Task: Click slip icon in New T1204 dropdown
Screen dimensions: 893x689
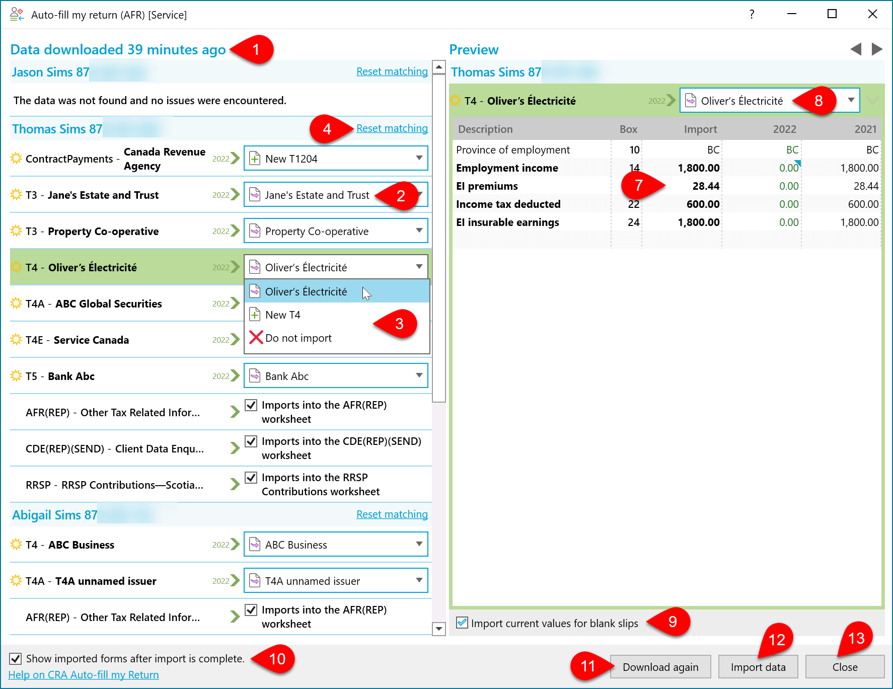Action: pos(255,159)
